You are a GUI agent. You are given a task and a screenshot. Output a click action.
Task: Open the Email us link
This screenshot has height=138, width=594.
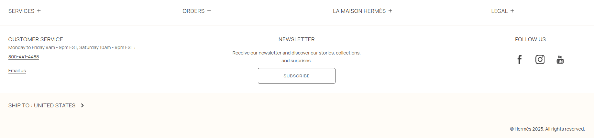17,71
